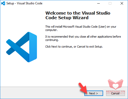Click the red arrow annotation pointing at Next
This screenshot has height=99, width=128.
point(83,88)
